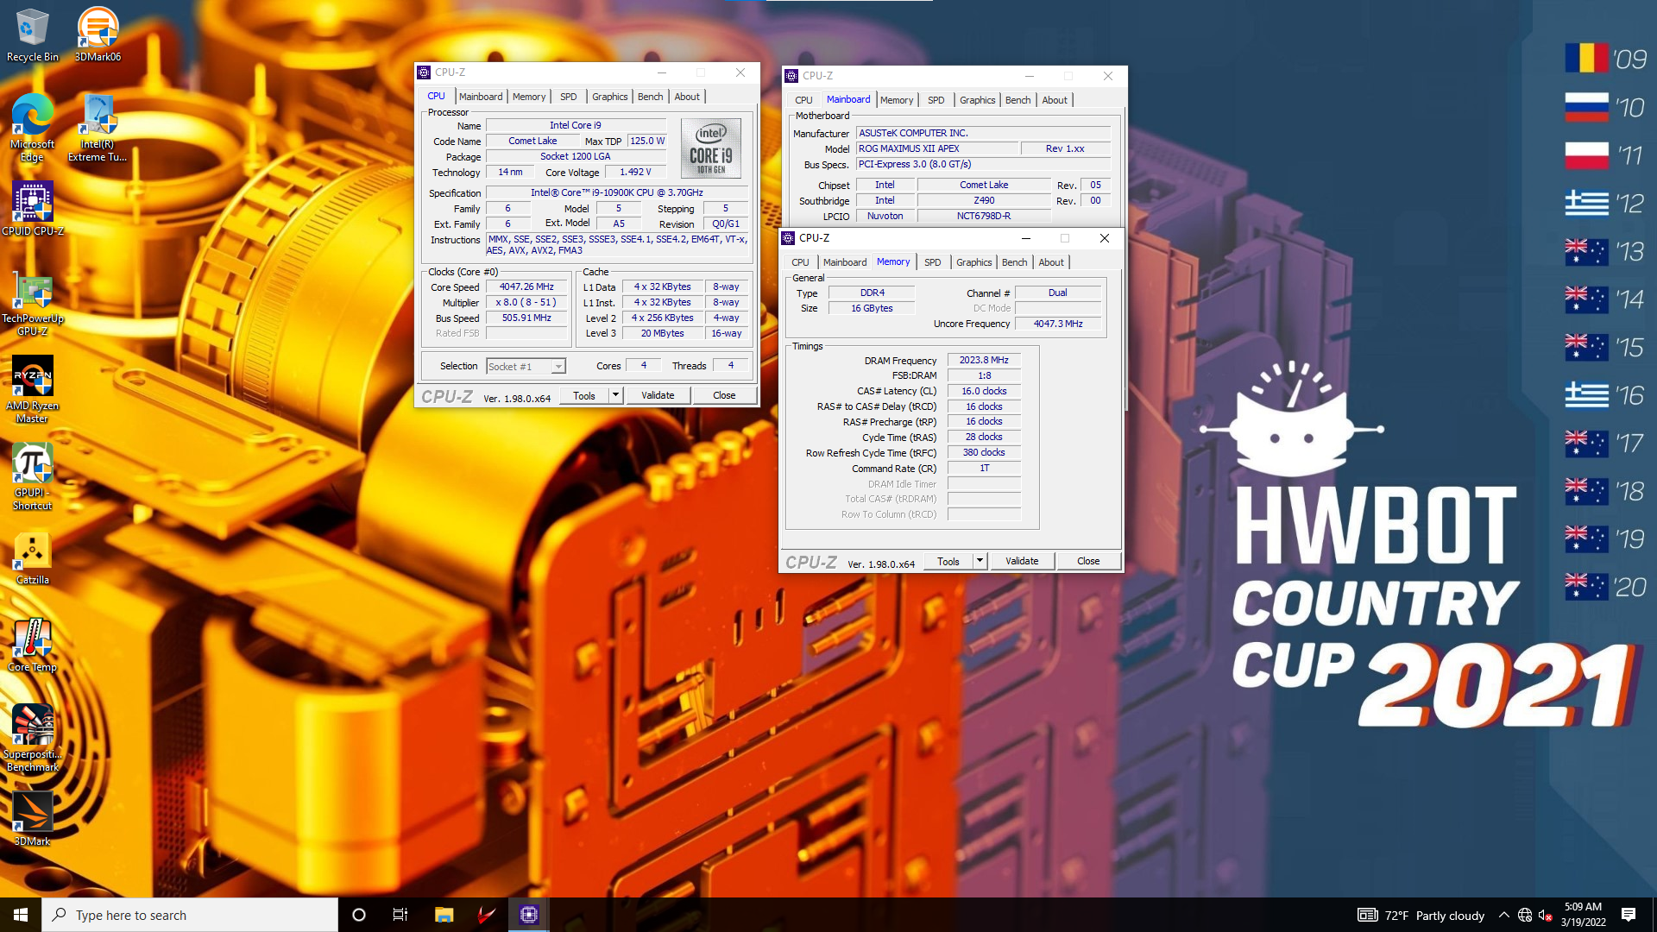Image resolution: width=1657 pixels, height=932 pixels.
Task: Click Tools button in Memory window
Action: pyautogui.click(x=948, y=561)
